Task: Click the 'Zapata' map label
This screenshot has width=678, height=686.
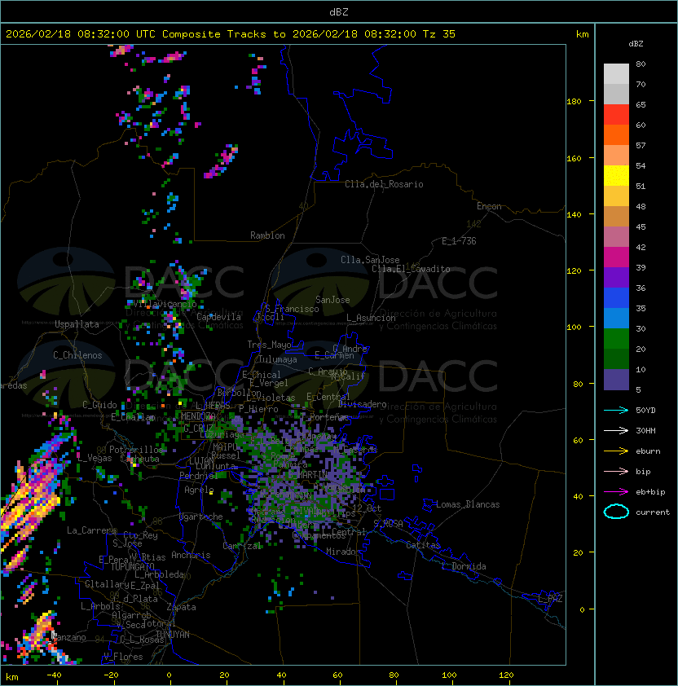Action: pos(181,607)
